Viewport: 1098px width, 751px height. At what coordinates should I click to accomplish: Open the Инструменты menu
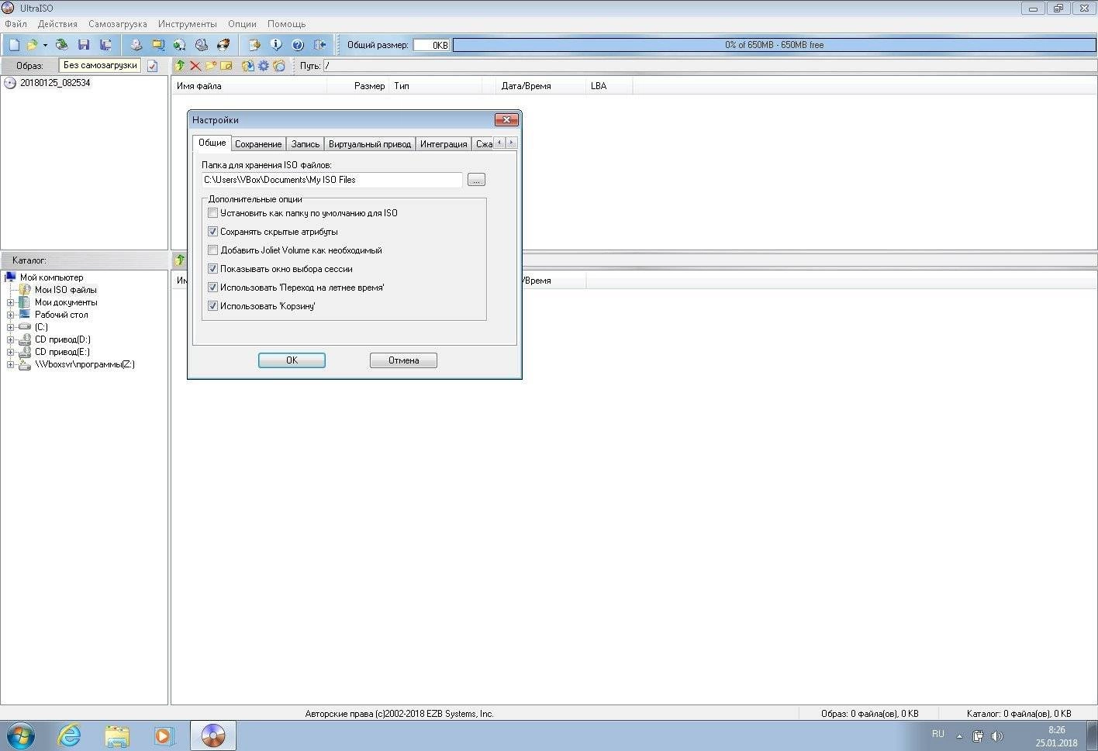[x=188, y=24]
